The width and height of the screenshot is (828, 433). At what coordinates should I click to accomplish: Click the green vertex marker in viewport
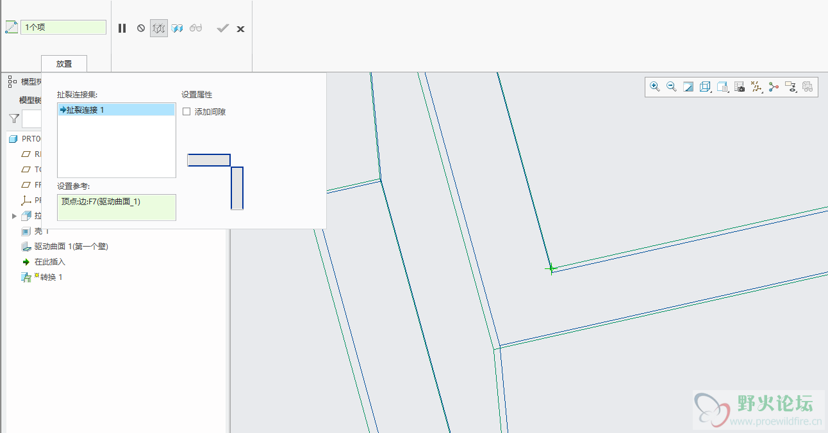click(x=551, y=269)
